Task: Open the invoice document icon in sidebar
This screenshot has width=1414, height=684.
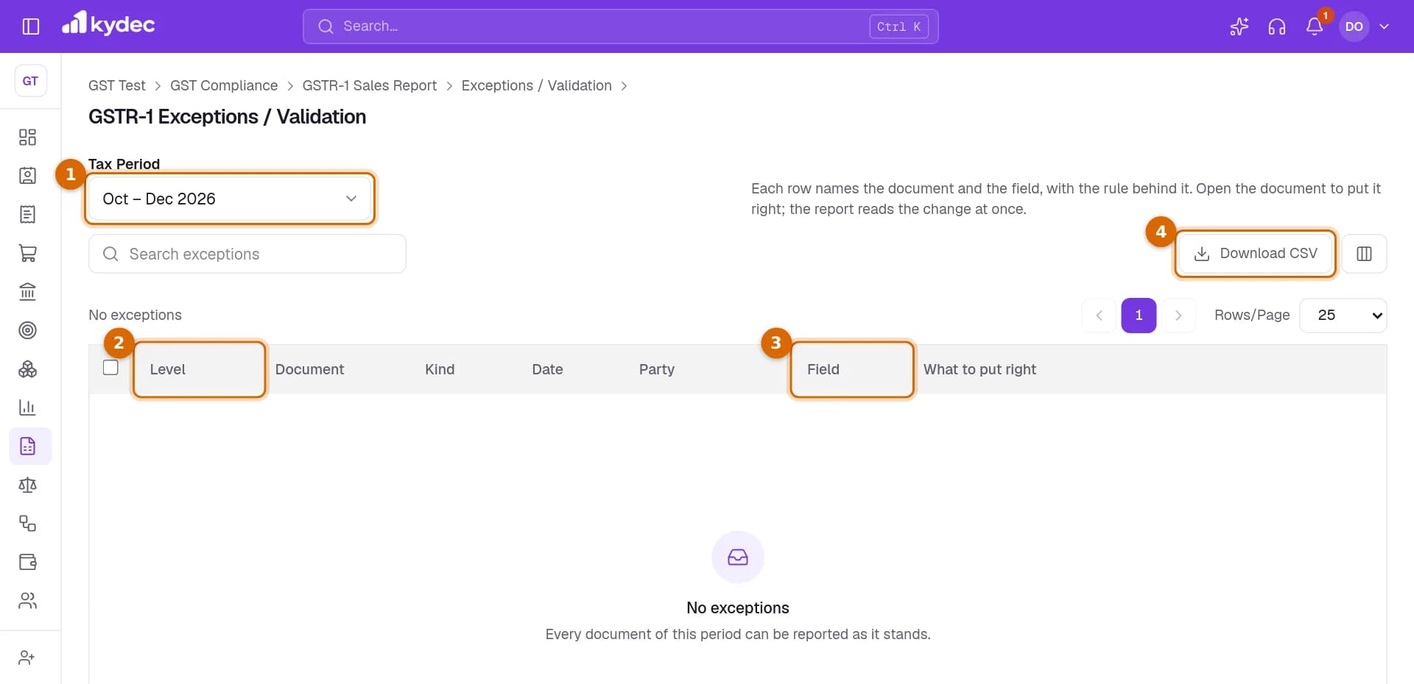Action: pyautogui.click(x=28, y=215)
